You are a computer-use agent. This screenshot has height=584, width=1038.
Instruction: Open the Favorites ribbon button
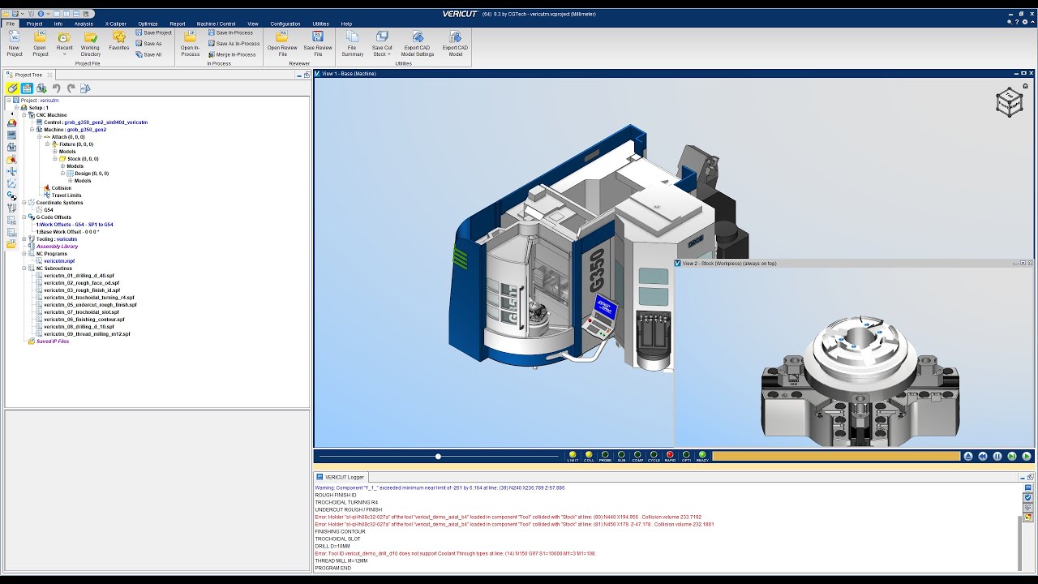pos(119,41)
